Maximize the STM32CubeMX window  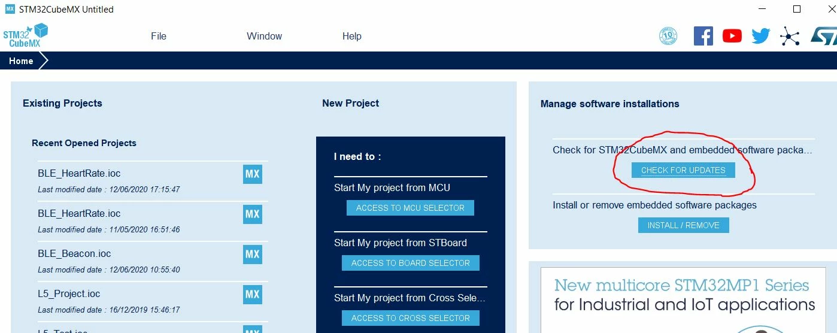click(x=797, y=9)
